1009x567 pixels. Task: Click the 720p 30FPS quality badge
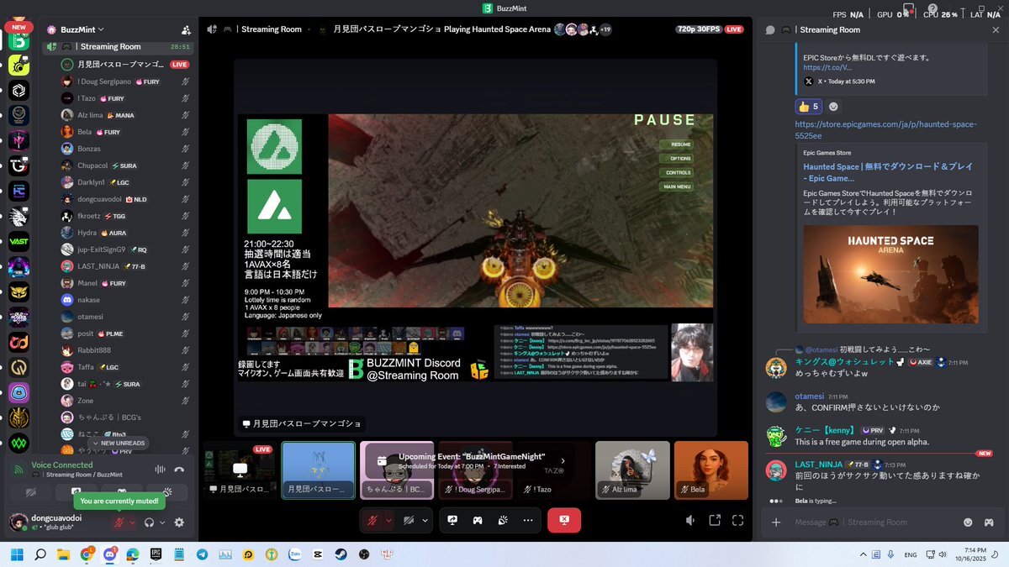click(x=699, y=29)
